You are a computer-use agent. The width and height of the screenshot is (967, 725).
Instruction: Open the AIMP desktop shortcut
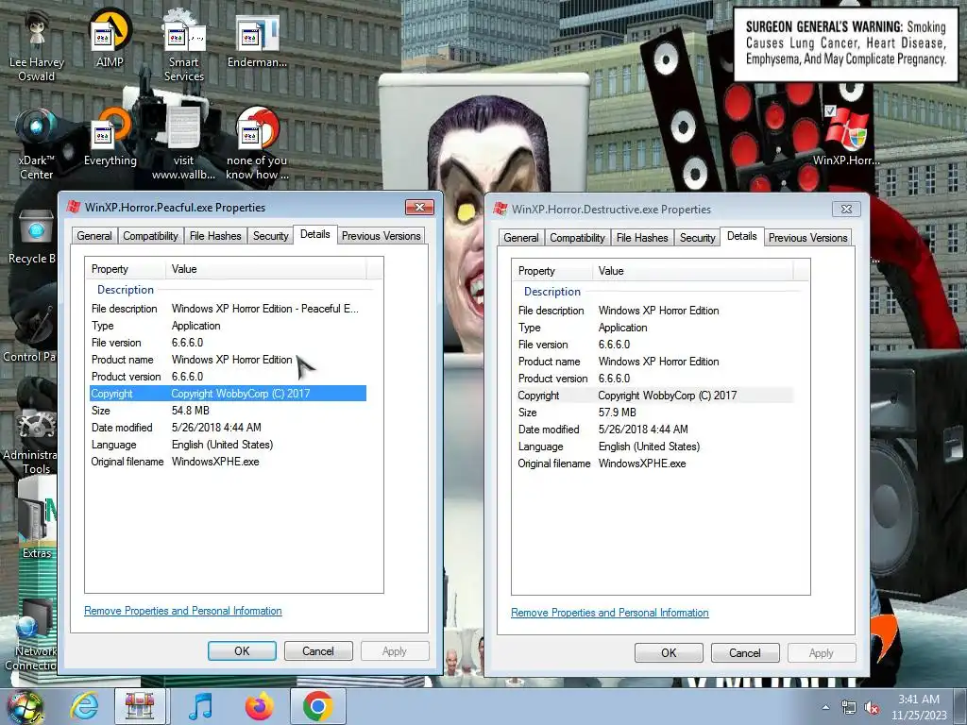[x=110, y=38]
